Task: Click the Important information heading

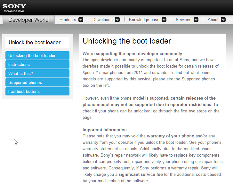Action: [105, 130]
